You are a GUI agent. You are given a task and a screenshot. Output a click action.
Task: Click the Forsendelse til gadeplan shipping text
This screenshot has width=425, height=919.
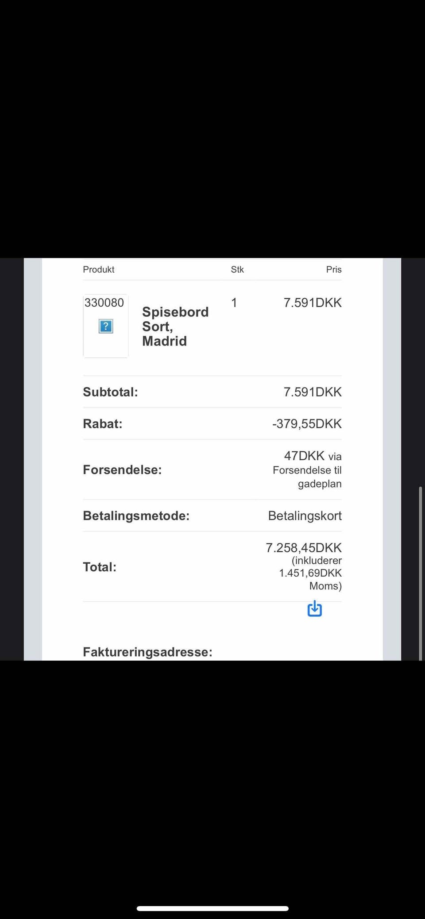(307, 477)
